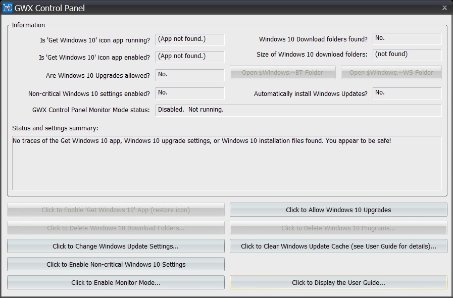
Task: Display the User Guide
Action: point(338,282)
